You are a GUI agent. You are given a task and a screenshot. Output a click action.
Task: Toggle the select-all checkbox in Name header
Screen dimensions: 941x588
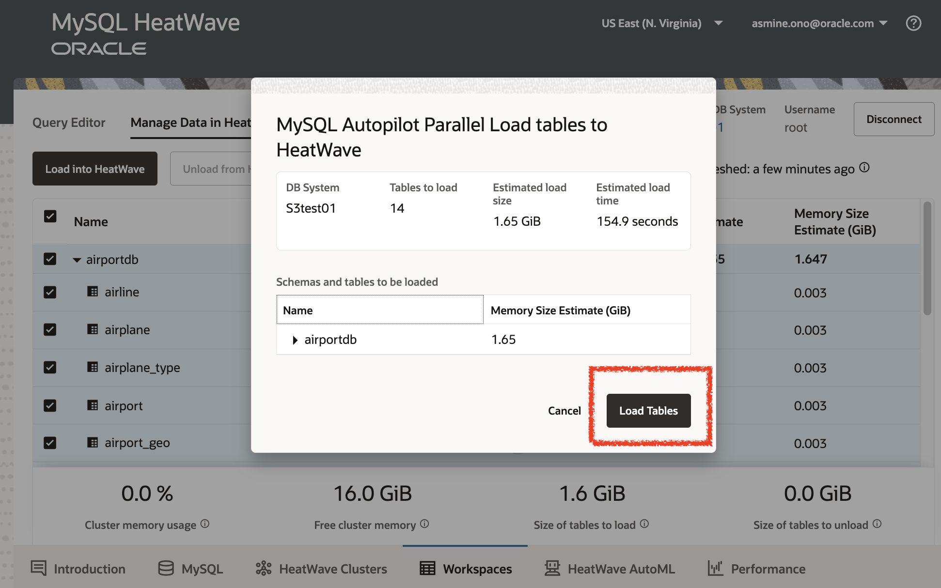[x=50, y=216]
